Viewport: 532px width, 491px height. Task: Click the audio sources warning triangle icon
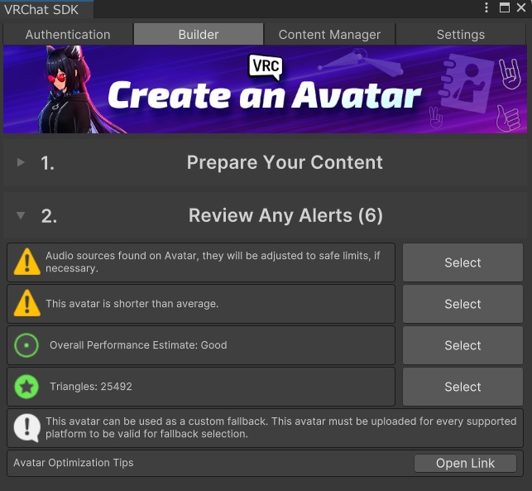pyautogui.click(x=27, y=262)
